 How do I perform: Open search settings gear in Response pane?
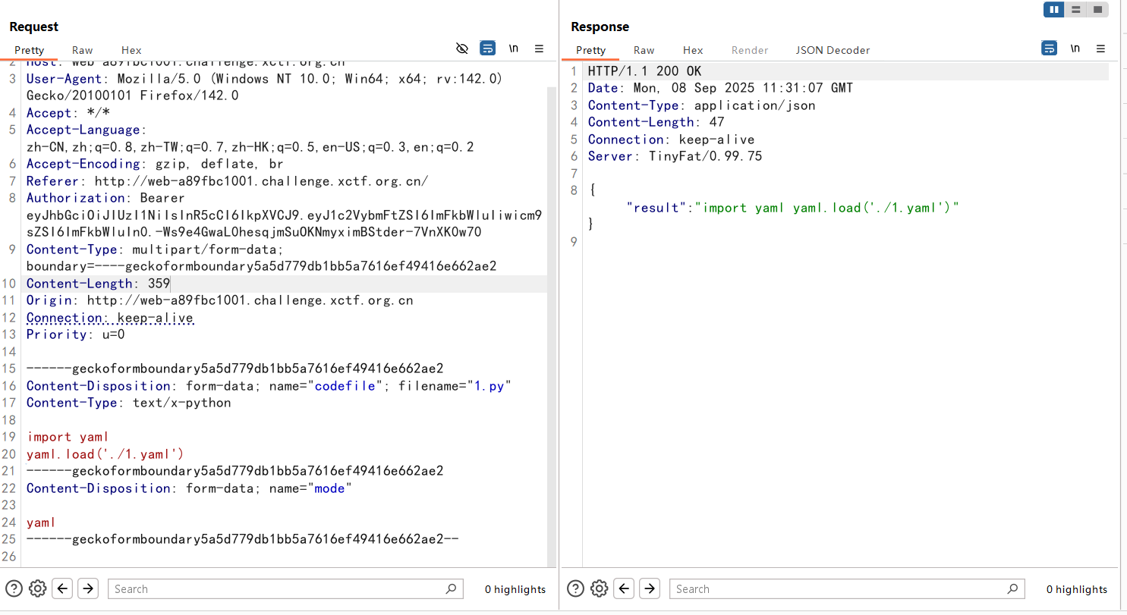click(x=600, y=588)
